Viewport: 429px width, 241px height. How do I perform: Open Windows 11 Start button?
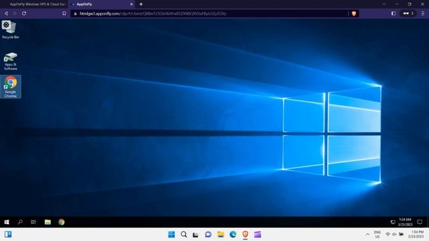pyautogui.click(x=172, y=234)
